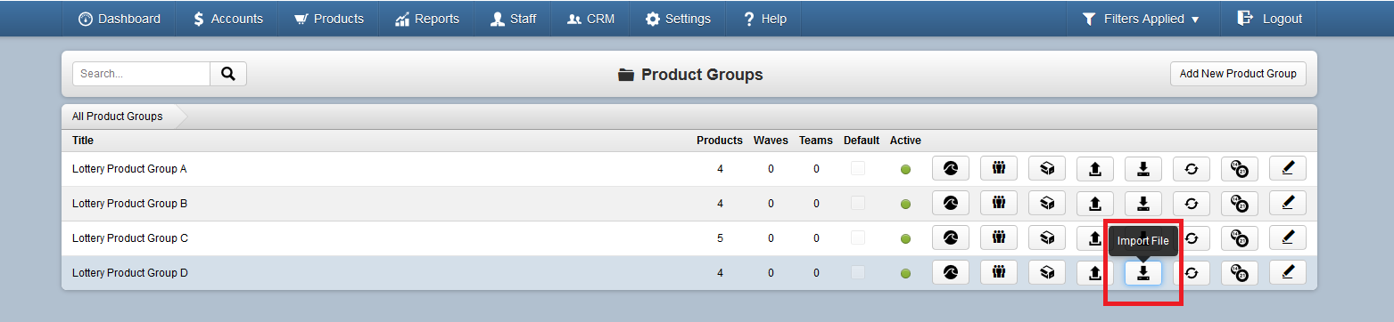Click sync arrows icon for Product Group D
Image resolution: width=1394 pixels, height=322 pixels.
1192,272
